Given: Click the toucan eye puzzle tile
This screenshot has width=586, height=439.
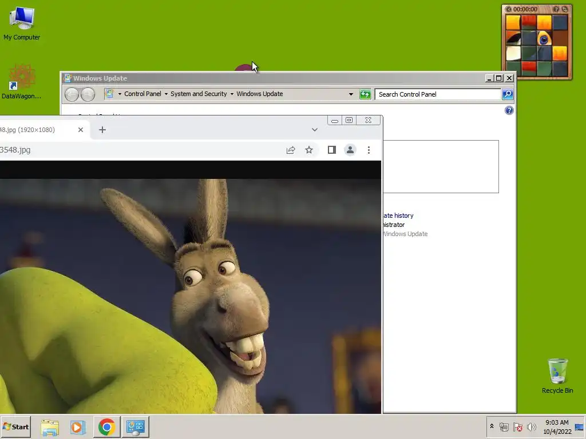Looking at the screenshot, I should 544,38.
